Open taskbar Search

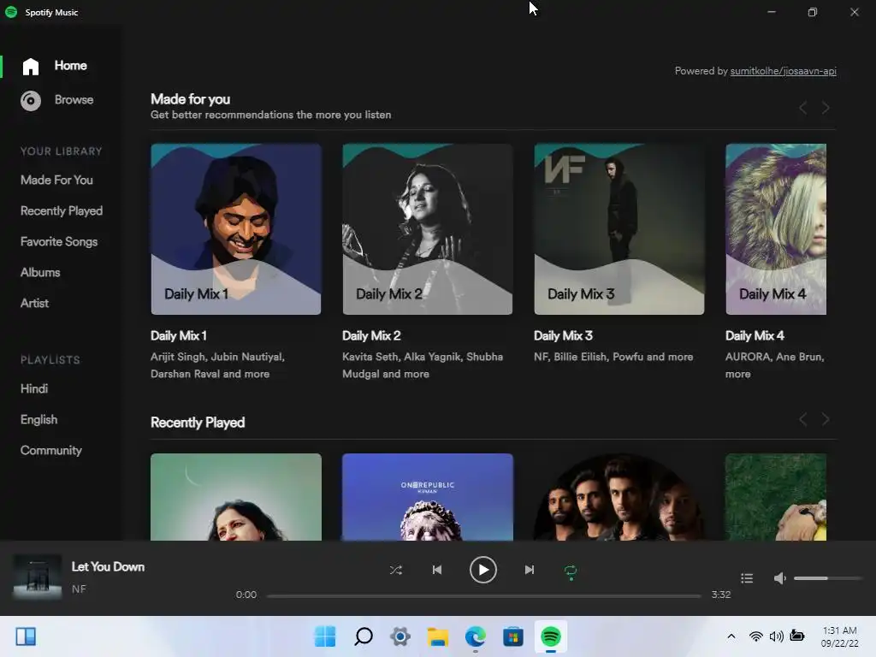(363, 636)
